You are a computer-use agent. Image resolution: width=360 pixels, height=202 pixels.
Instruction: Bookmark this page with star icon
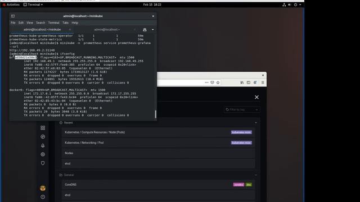pos(218,82)
